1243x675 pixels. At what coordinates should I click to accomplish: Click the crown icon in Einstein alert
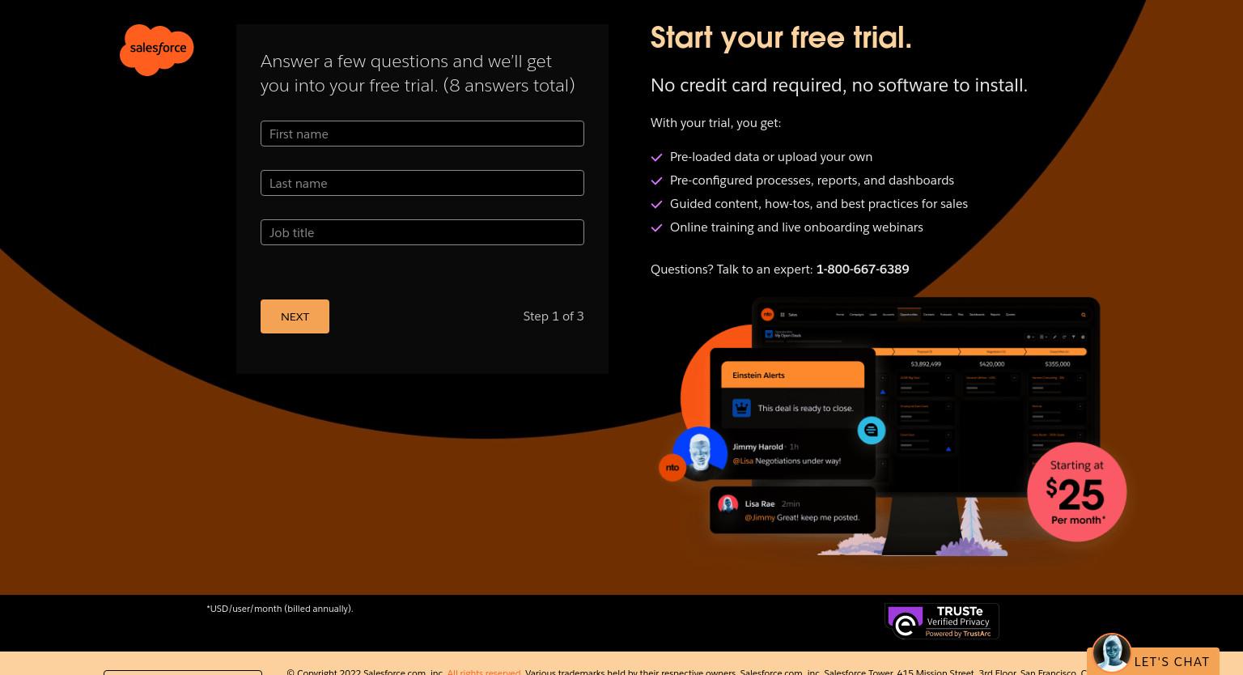(741, 408)
